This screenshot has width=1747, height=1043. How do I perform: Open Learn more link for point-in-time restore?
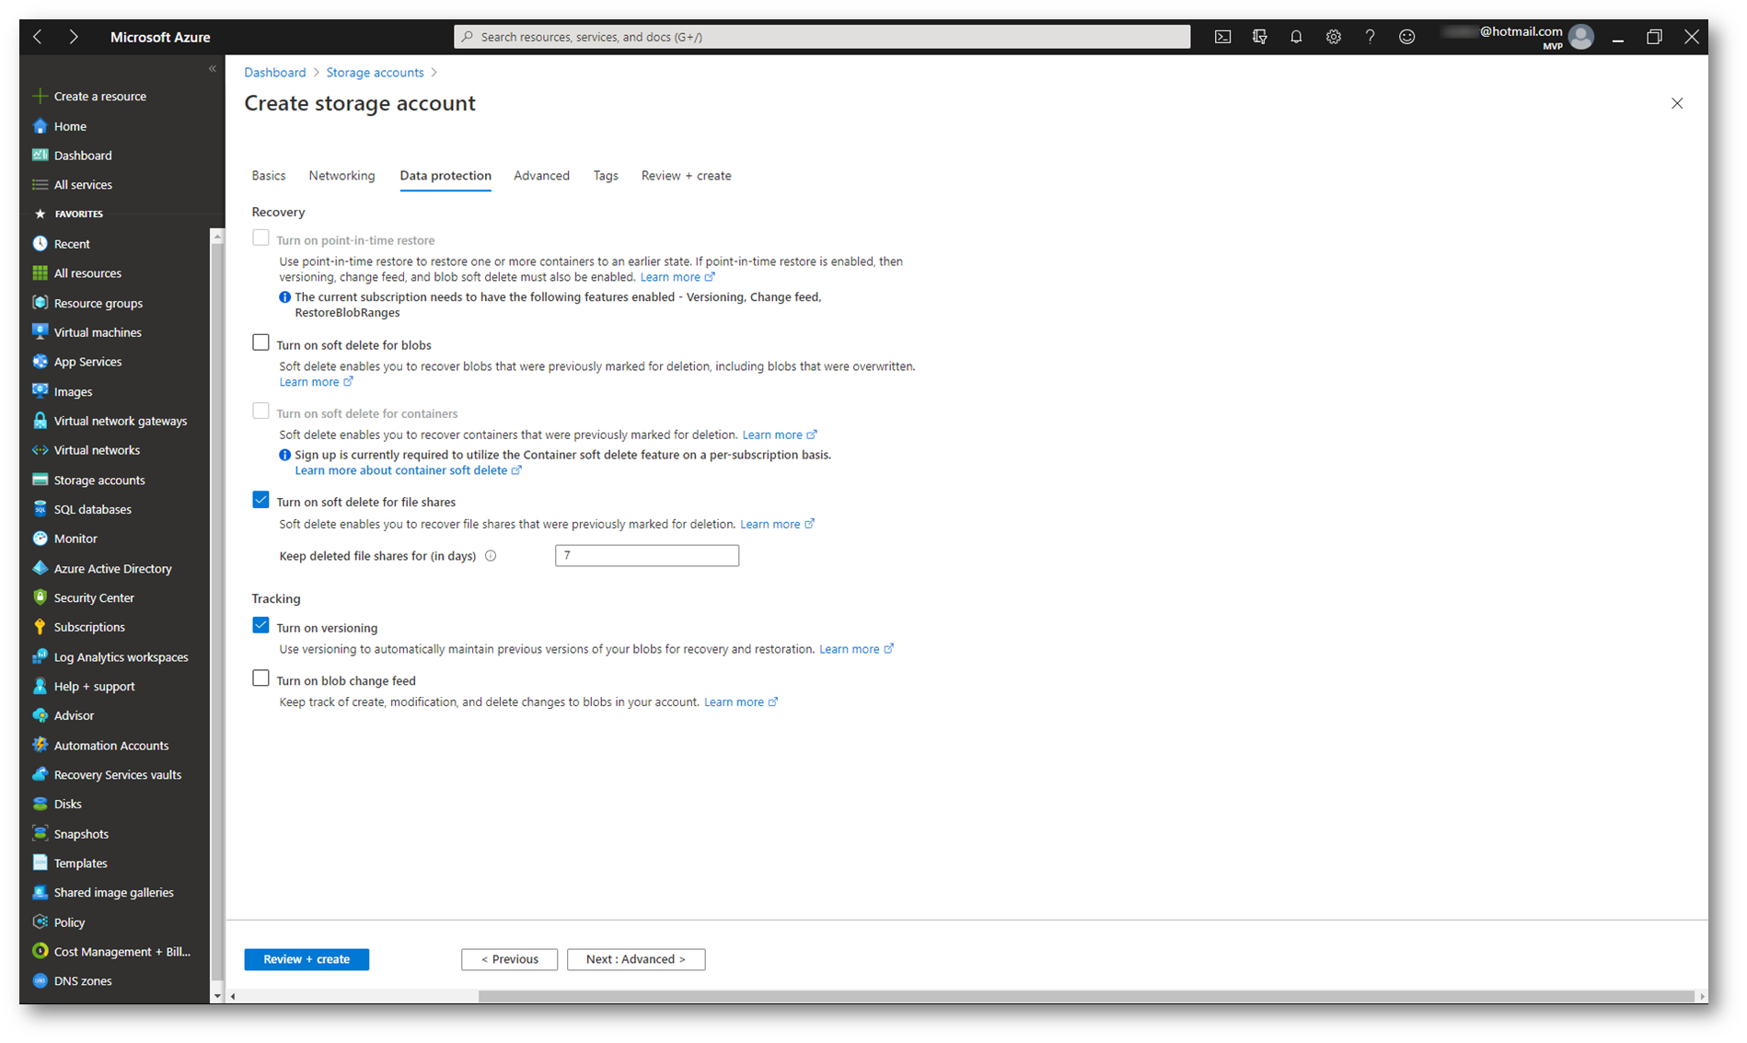point(677,277)
